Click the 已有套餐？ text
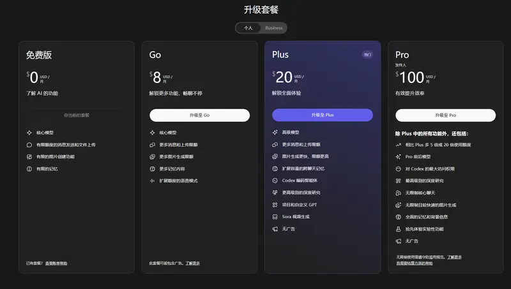This screenshot has width=511, height=289. (x=34, y=263)
